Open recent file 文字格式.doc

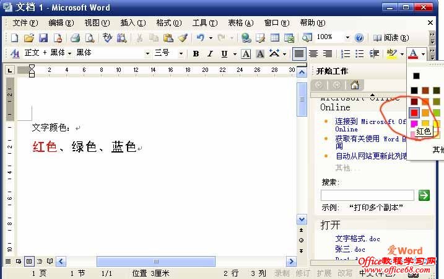click(x=357, y=239)
